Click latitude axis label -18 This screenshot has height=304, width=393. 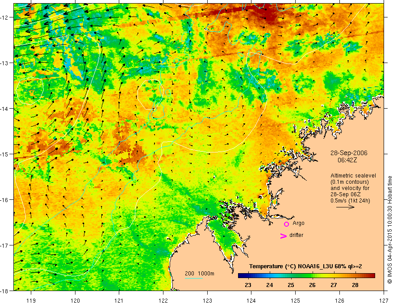pos(5,291)
